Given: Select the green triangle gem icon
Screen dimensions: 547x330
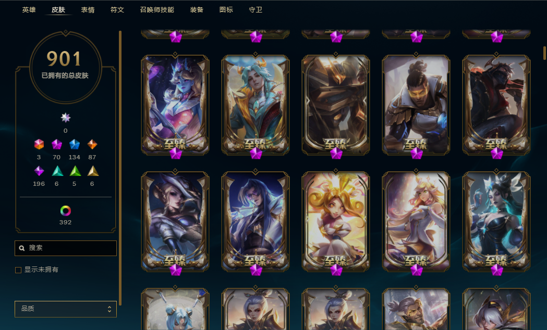Looking at the screenshot, I should 75,171.
